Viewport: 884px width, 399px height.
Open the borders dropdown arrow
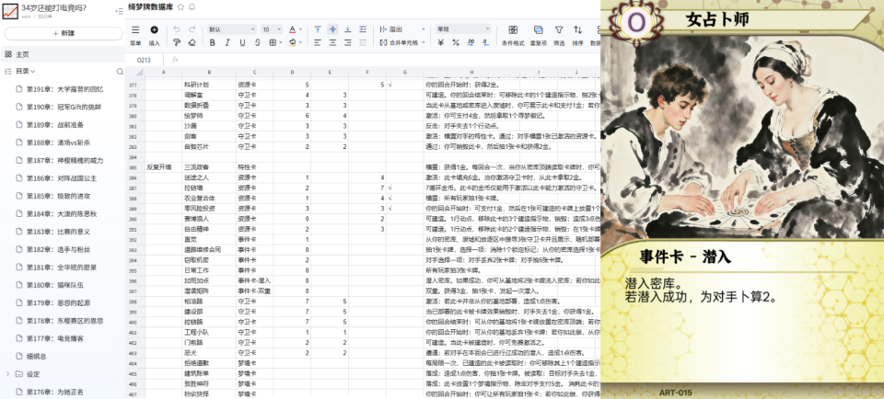point(282,42)
